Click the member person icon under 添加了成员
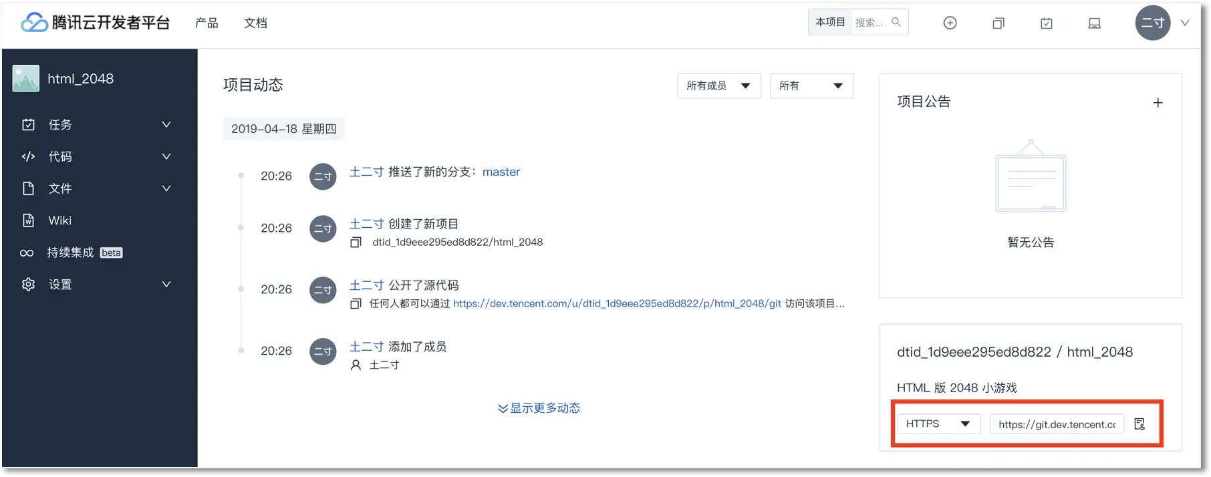 (356, 365)
